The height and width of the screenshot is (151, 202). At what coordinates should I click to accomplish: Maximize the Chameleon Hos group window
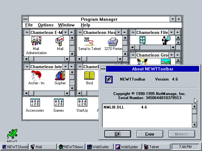[x=125, y=32]
